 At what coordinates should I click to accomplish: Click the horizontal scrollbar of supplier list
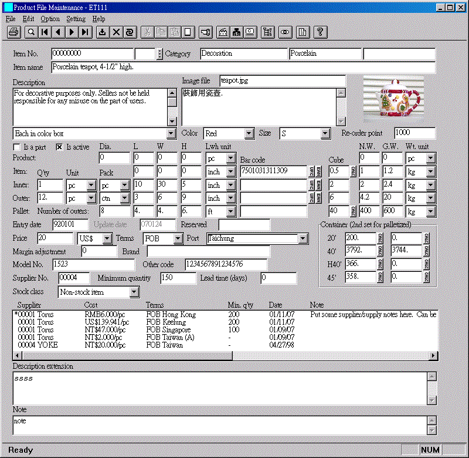pyautogui.click(x=226, y=356)
